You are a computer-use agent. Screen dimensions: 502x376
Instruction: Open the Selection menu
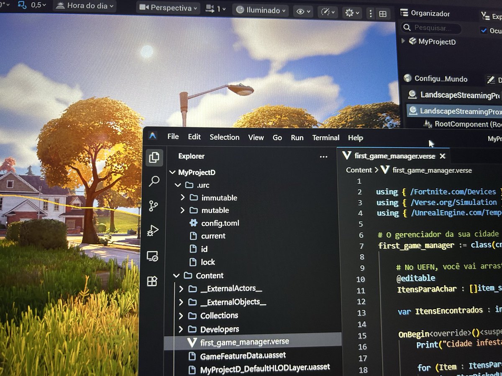coord(225,137)
